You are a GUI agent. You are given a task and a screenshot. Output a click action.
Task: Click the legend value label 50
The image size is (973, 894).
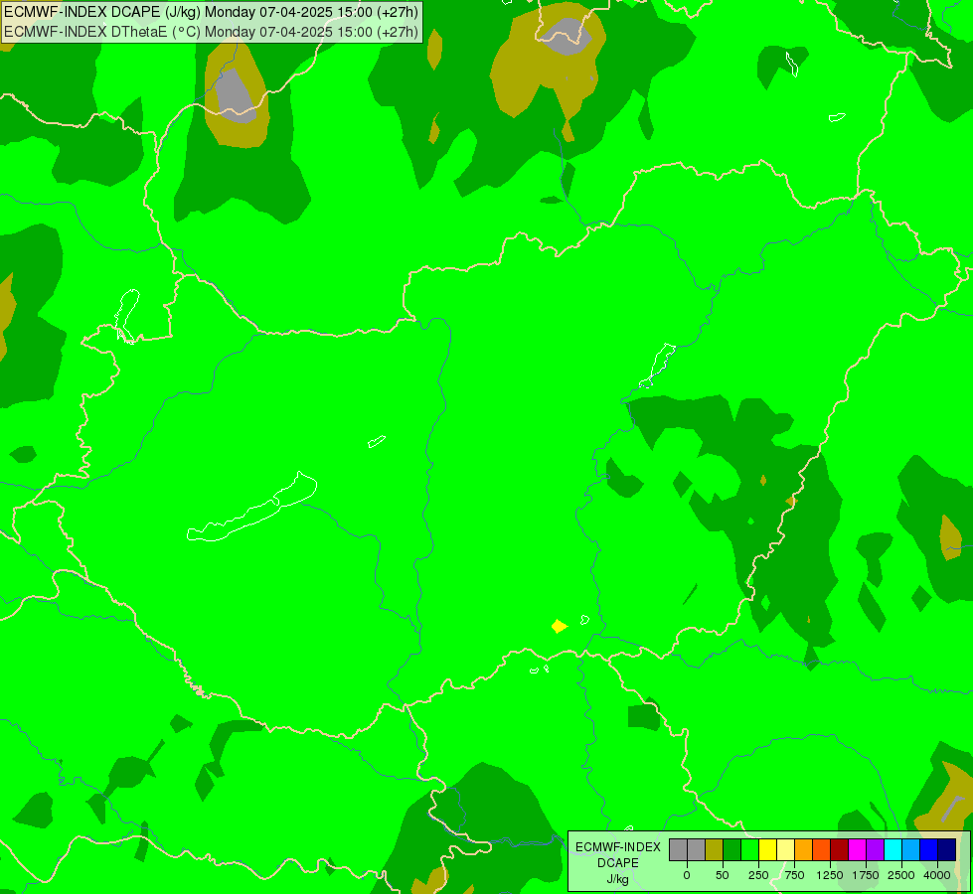tap(723, 875)
